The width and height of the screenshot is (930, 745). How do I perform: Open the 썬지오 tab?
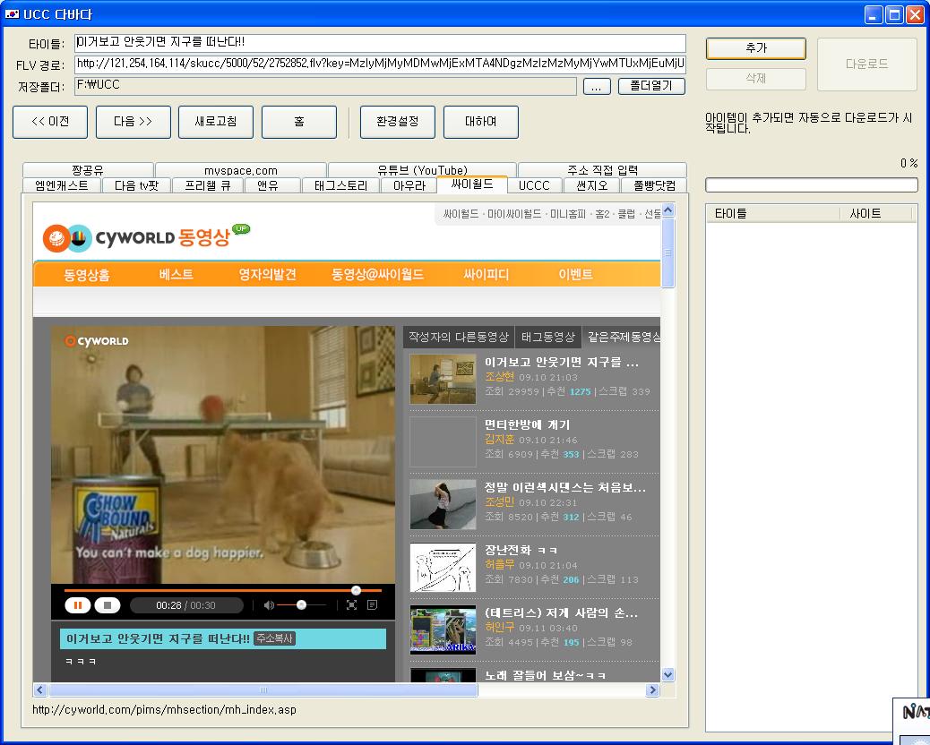tap(592, 185)
